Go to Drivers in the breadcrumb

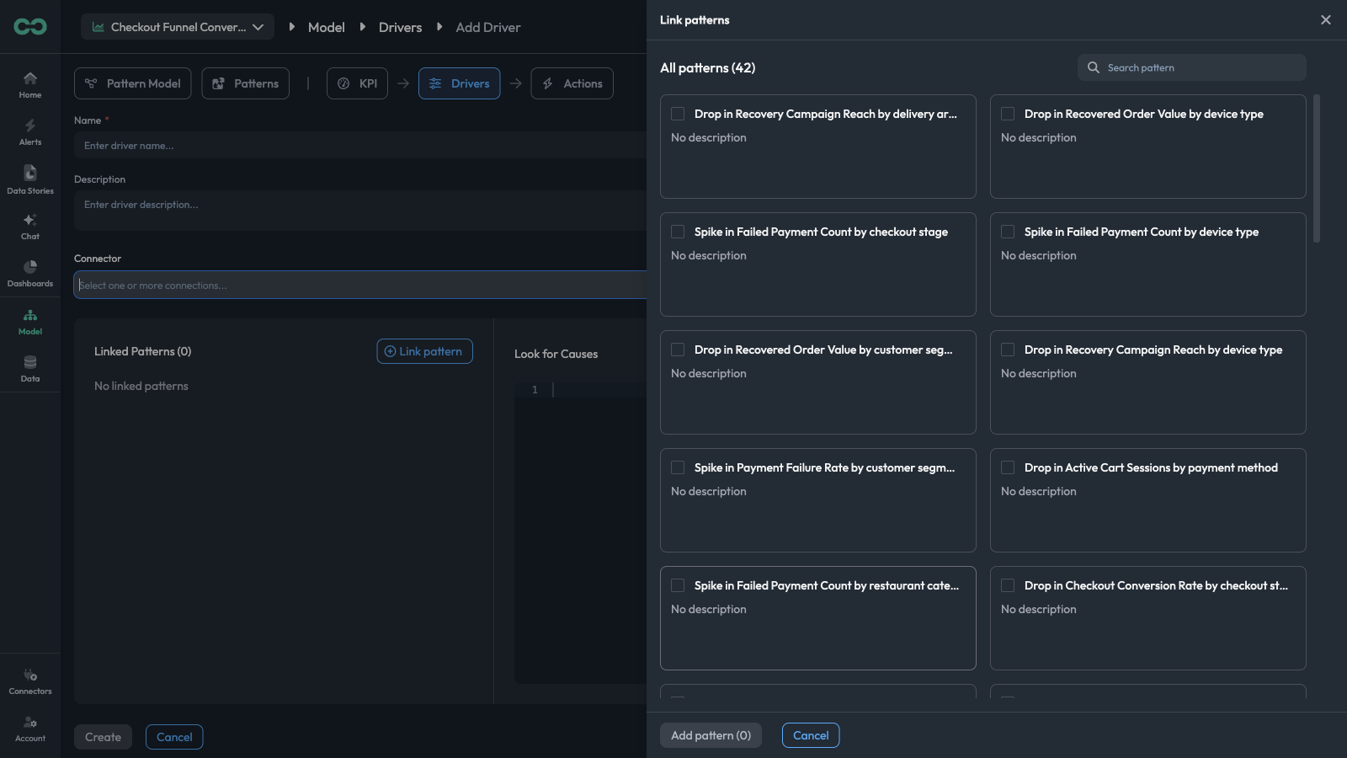(401, 27)
